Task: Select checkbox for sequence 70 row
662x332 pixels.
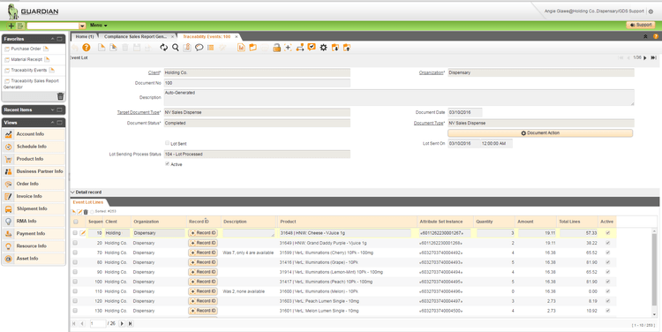Action: click(75, 253)
